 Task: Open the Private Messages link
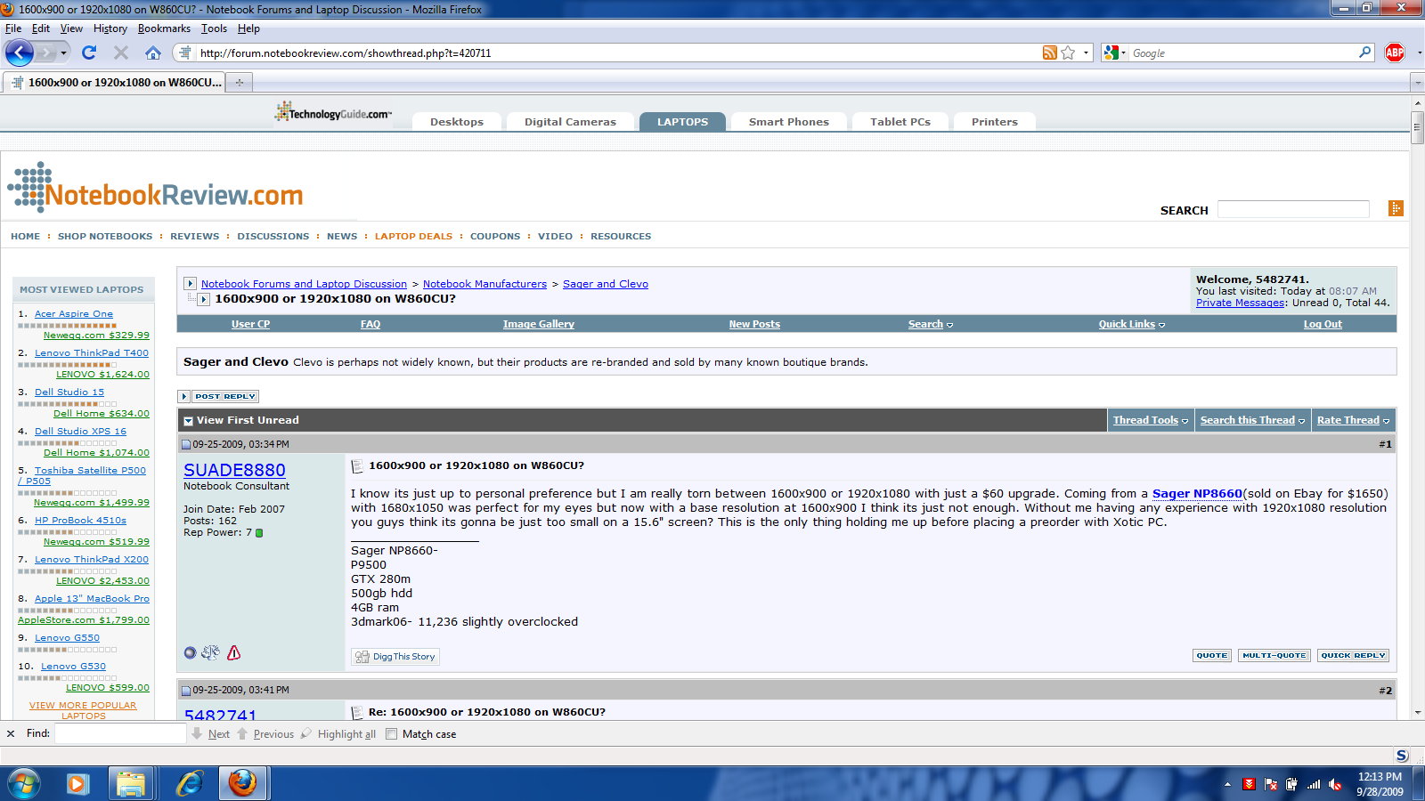click(x=1241, y=303)
